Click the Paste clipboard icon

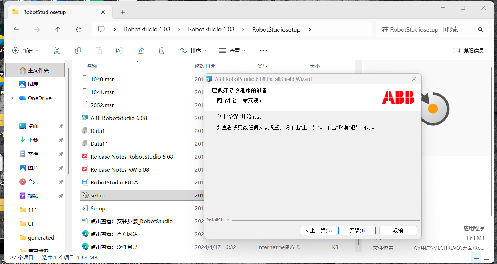tap(99, 51)
